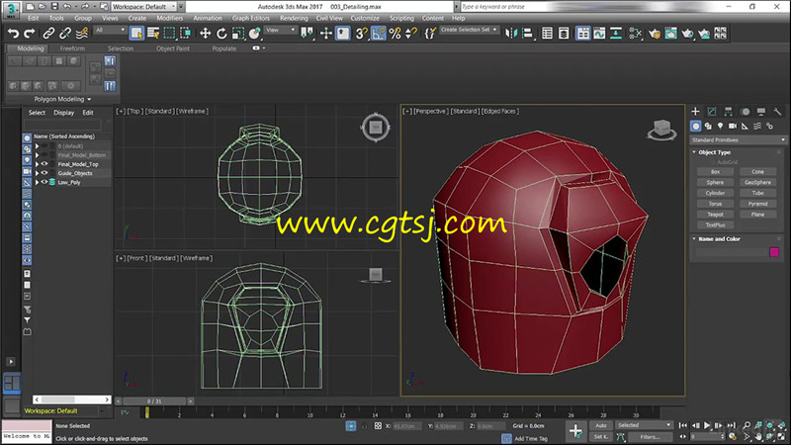This screenshot has width=791, height=445.
Task: Open the Utilities wrench panel
Action: [x=777, y=112]
